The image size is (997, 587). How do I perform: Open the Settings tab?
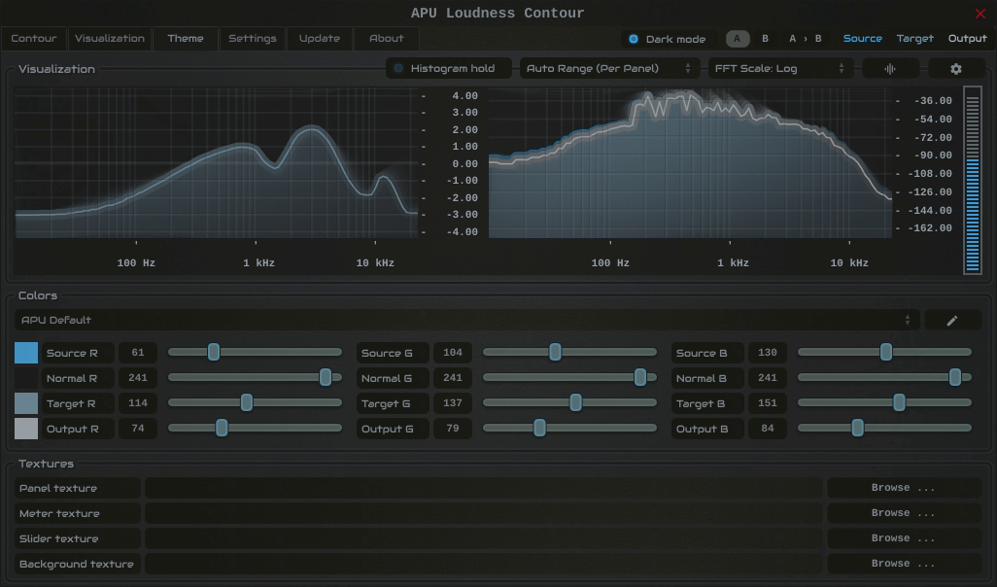pyautogui.click(x=253, y=39)
